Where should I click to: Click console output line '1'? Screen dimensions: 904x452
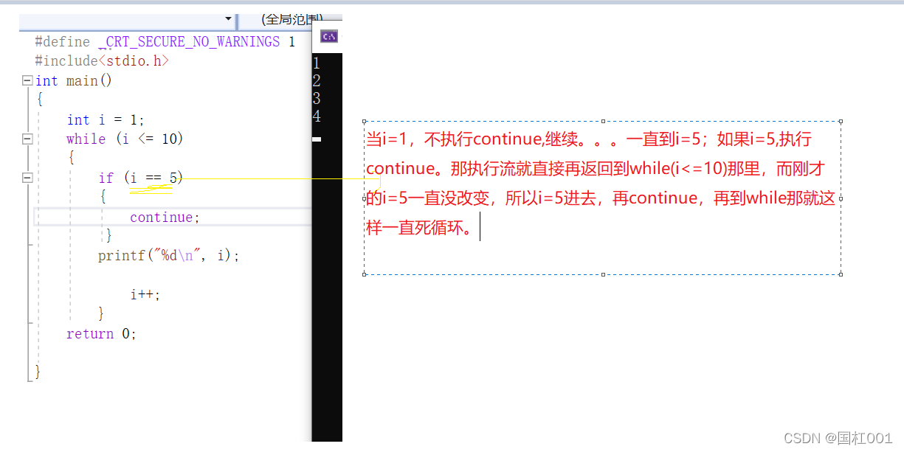click(x=317, y=63)
